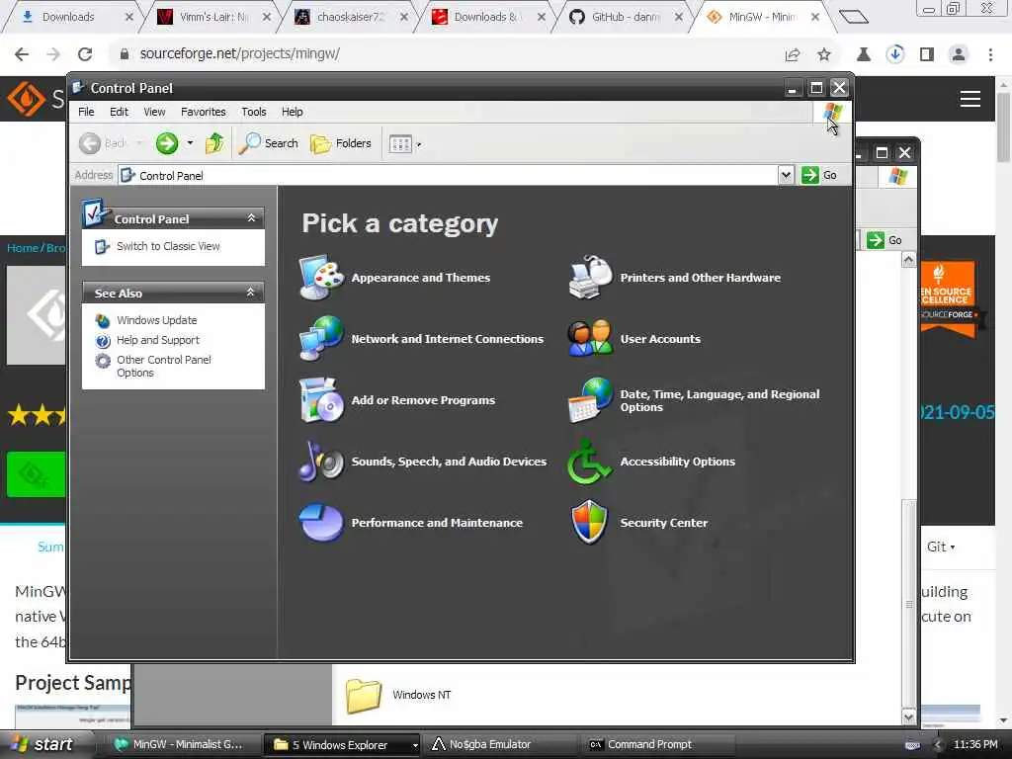Screen dimensions: 1012x759
Task: Click the Address bar input field
Action: coord(450,175)
